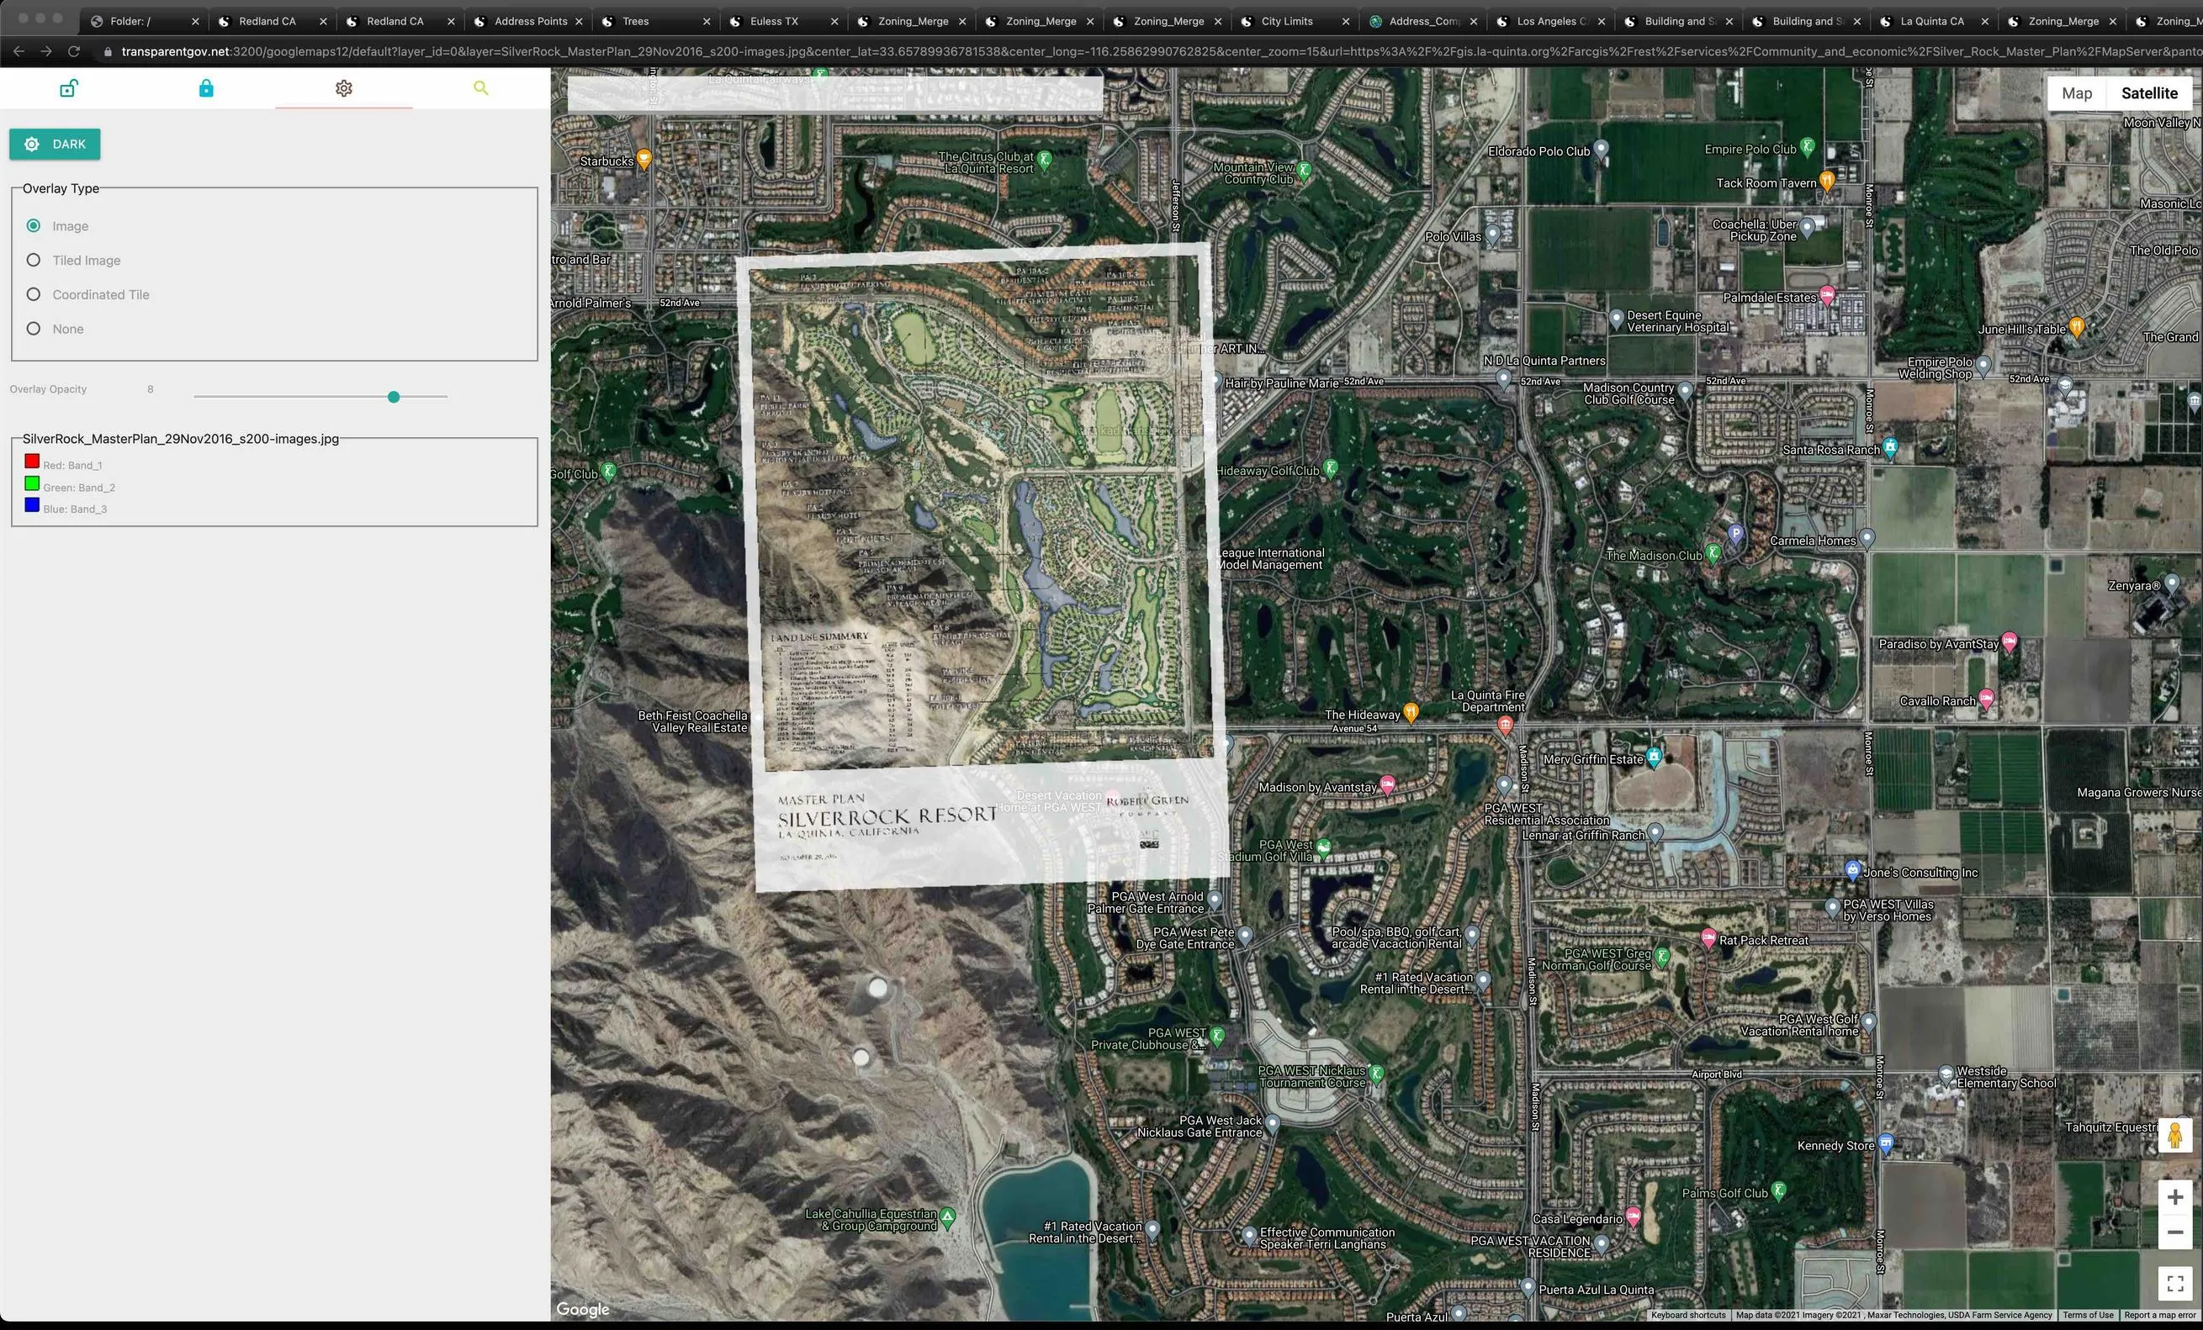
Task: Select None as overlay type
Action: [34, 329]
